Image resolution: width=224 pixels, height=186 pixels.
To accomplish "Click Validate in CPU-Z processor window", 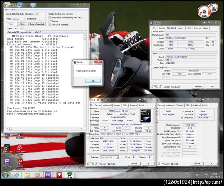I will pos(134,164).
